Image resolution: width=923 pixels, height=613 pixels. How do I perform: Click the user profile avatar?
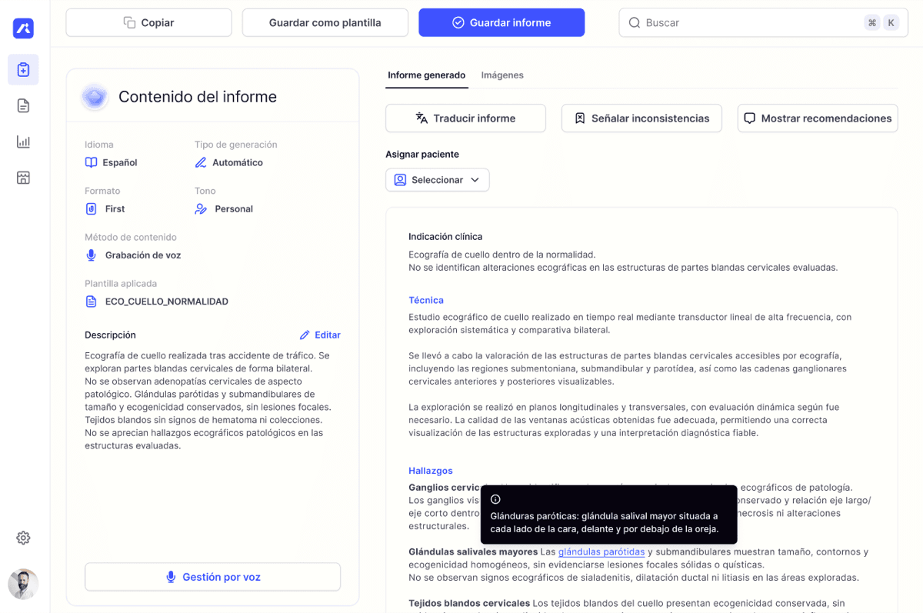point(23,585)
